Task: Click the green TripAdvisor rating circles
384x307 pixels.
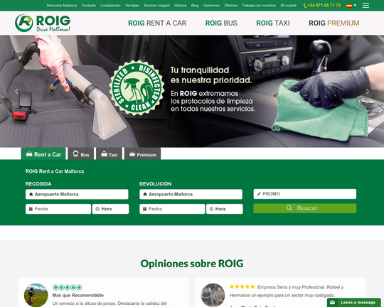Action: coord(68,287)
